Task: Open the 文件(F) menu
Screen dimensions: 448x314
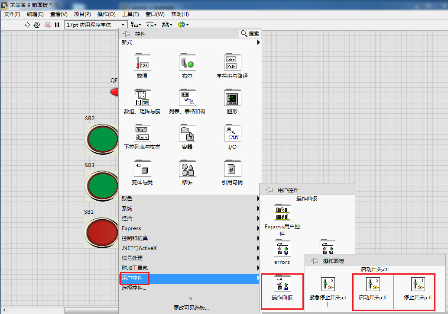Action: tap(12, 14)
